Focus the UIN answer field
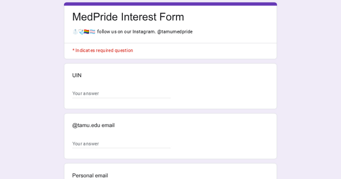The width and height of the screenshot is (341, 179). pos(121,93)
